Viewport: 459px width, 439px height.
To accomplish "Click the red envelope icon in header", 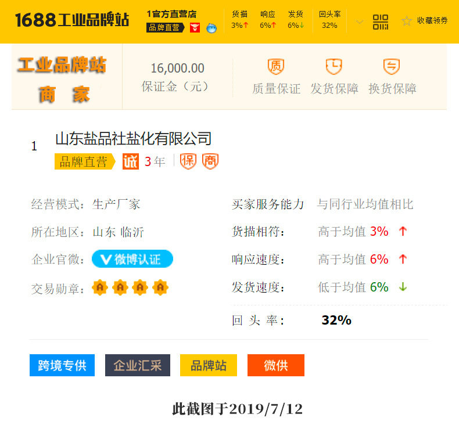I will tap(195, 28).
